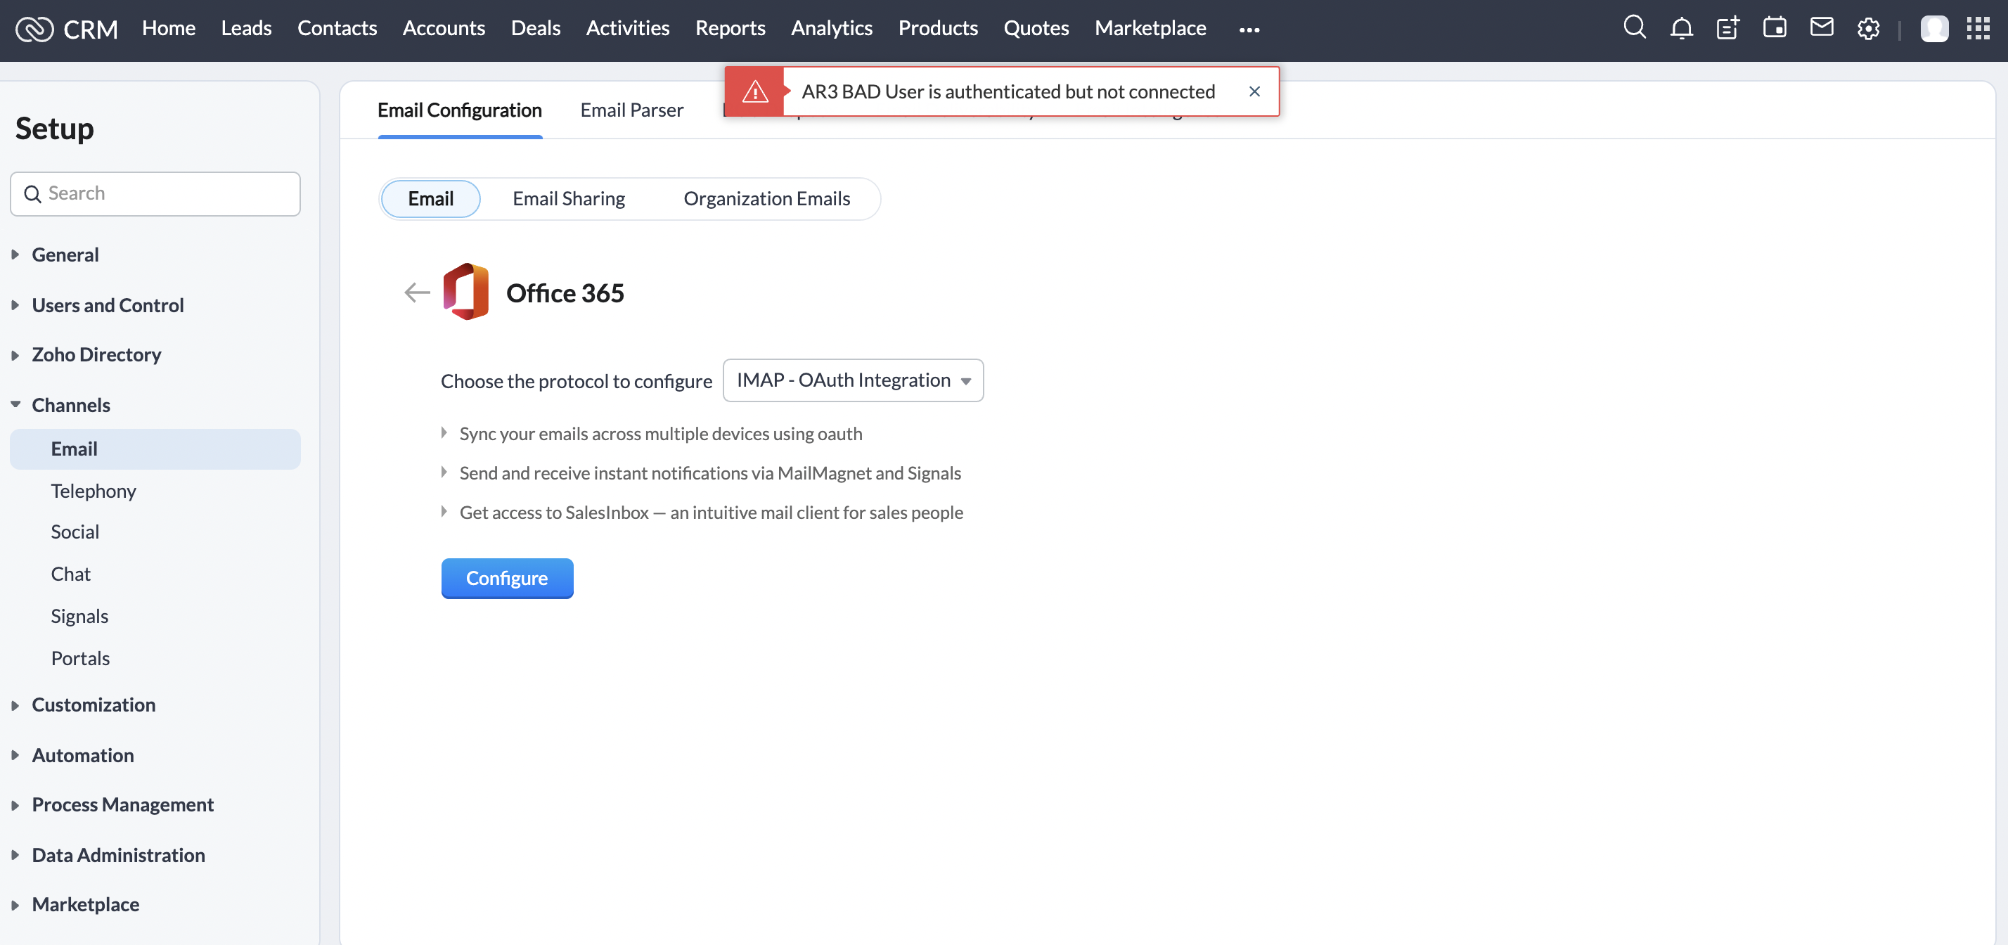Click the back arrow beside Office 365
The height and width of the screenshot is (945, 2008).
coord(417,292)
